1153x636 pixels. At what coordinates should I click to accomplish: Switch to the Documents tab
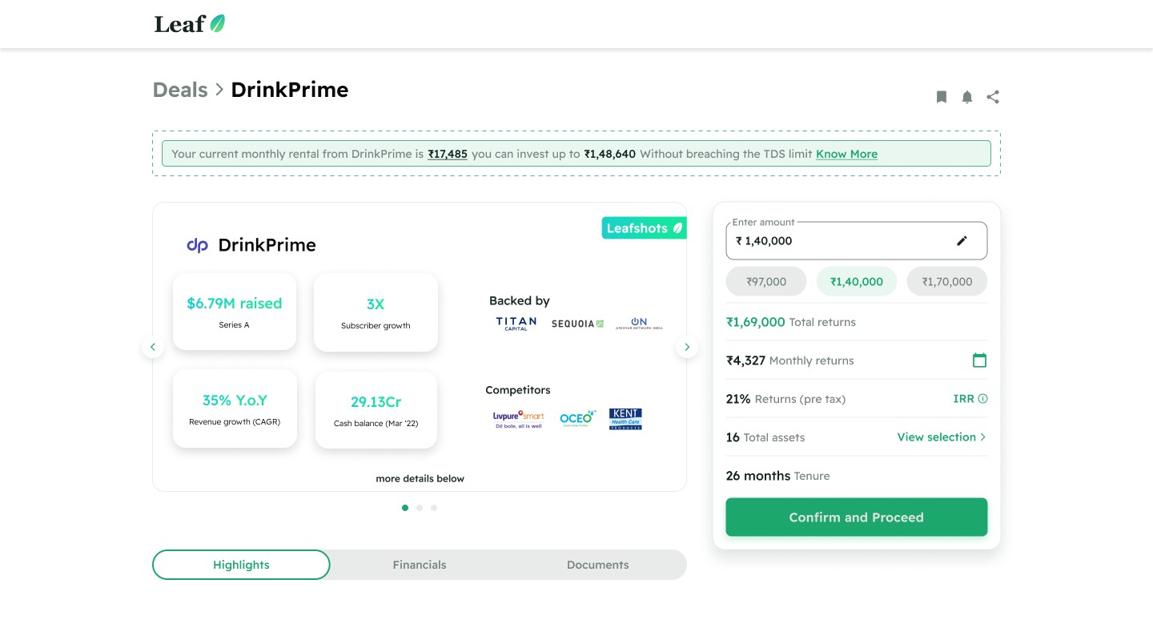point(597,565)
